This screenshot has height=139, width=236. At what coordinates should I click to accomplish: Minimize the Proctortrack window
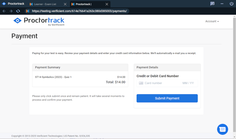click(222, 4)
